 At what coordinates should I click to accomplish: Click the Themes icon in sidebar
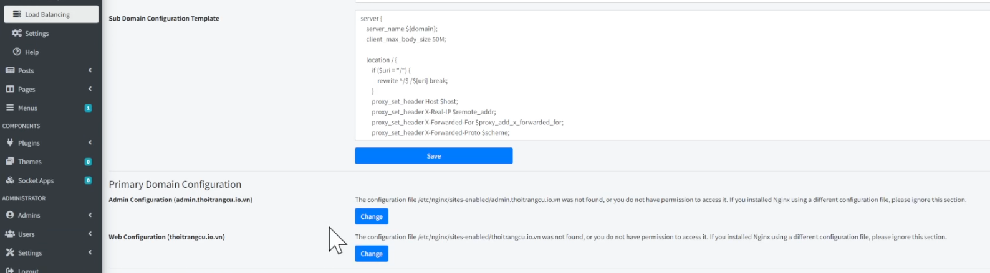tap(10, 162)
